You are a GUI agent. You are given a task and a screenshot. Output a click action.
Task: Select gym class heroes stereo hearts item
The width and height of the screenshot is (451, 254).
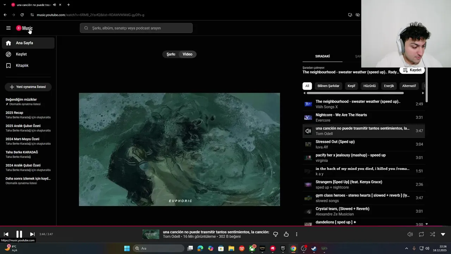[364, 198]
